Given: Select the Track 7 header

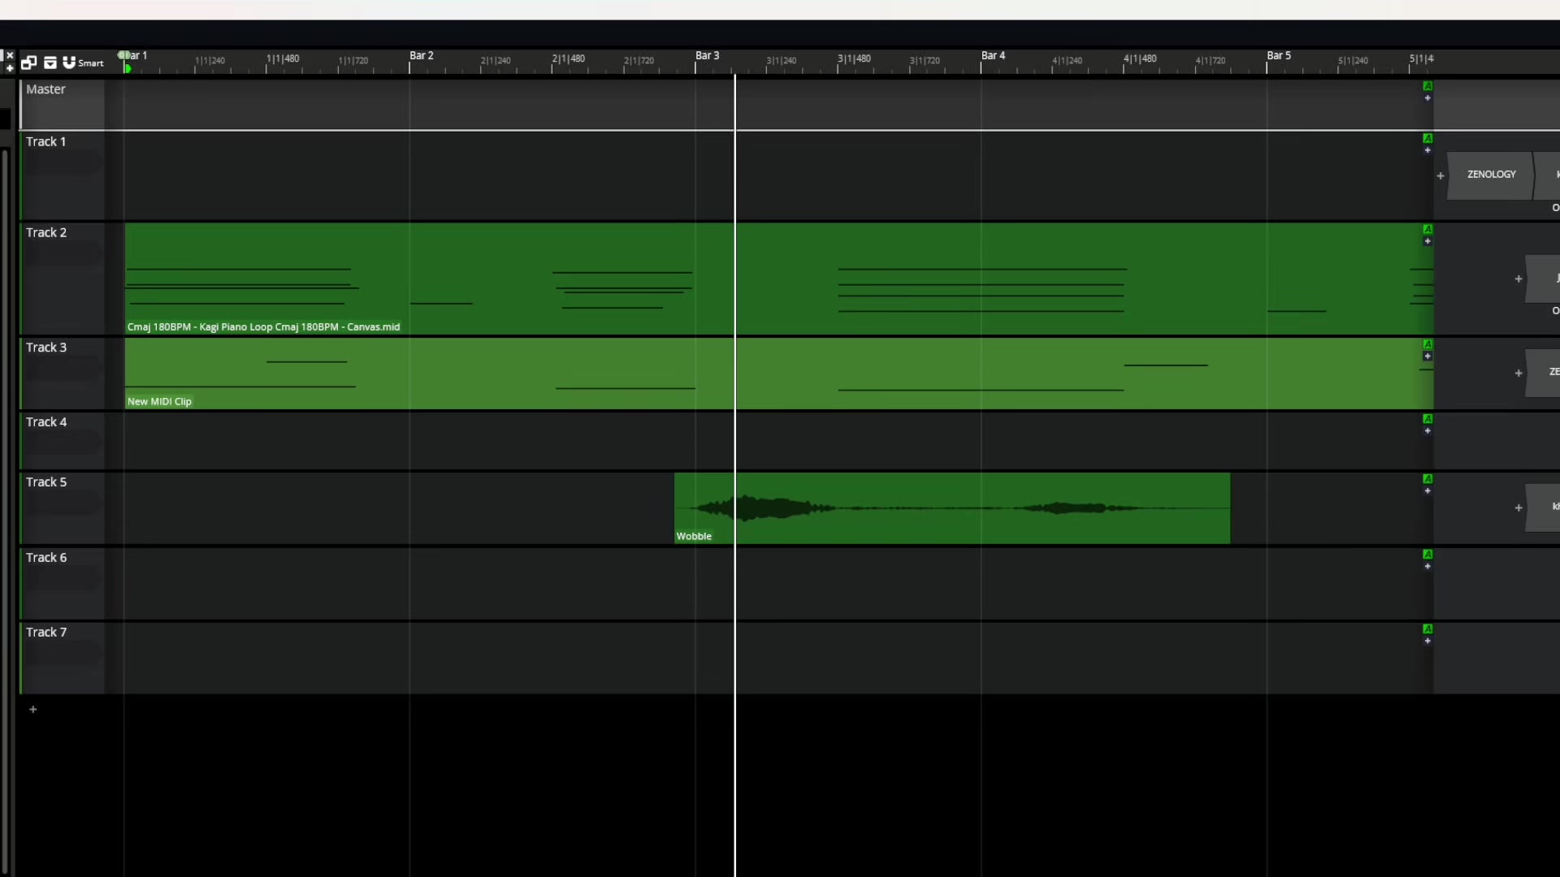Looking at the screenshot, I should click(x=63, y=658).
